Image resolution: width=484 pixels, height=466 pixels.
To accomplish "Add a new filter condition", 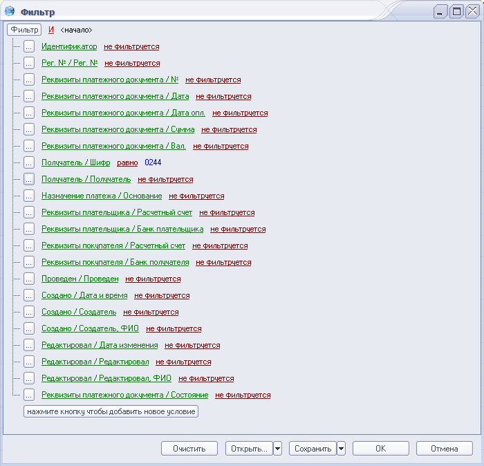I will pos(111,411).
